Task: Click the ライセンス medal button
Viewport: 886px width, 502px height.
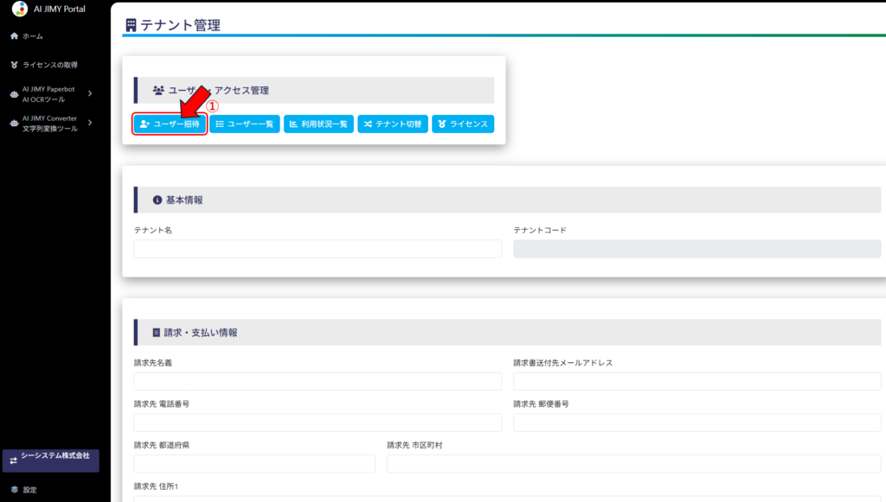Action: [462, 124]
